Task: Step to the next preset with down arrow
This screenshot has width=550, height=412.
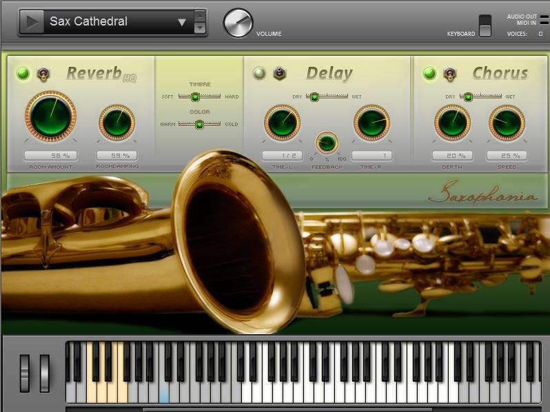Action: (200, 28)
